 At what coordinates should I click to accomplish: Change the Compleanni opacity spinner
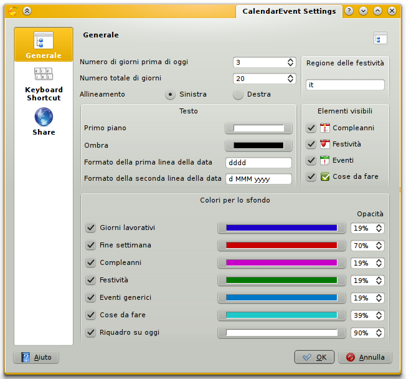367,263
